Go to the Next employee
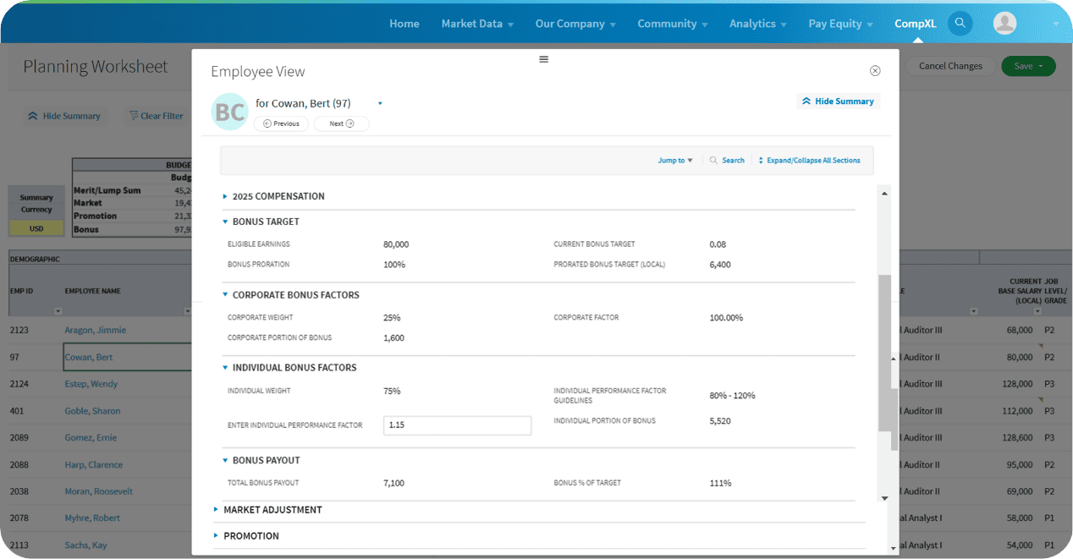This screenshot has width=1073, height=559. coord(341,123)
